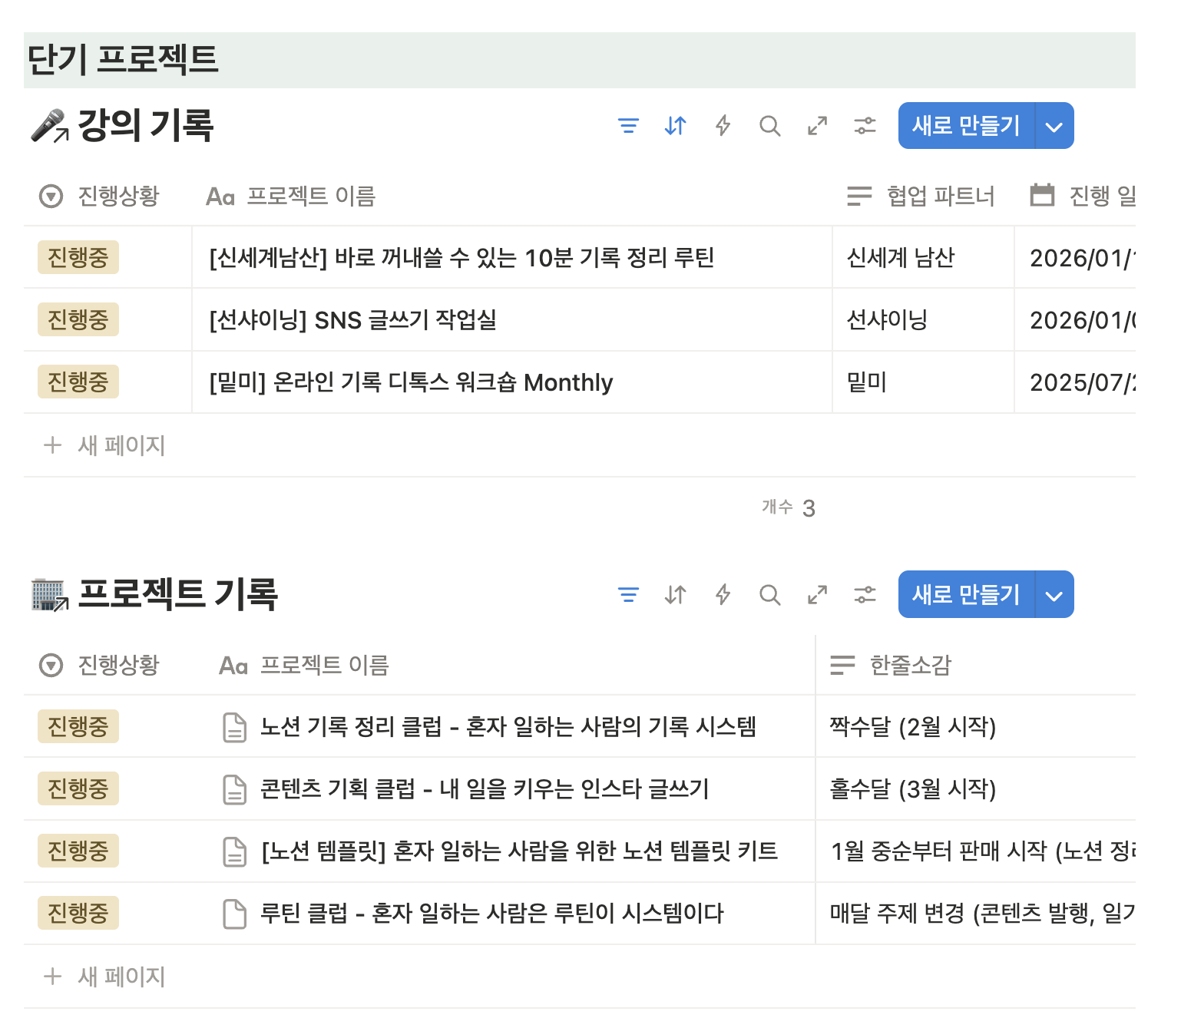Click page icon of 노션 템플릿 키트 row
This screenshot has width=1181, height=1018.
[x=234, y=851]
